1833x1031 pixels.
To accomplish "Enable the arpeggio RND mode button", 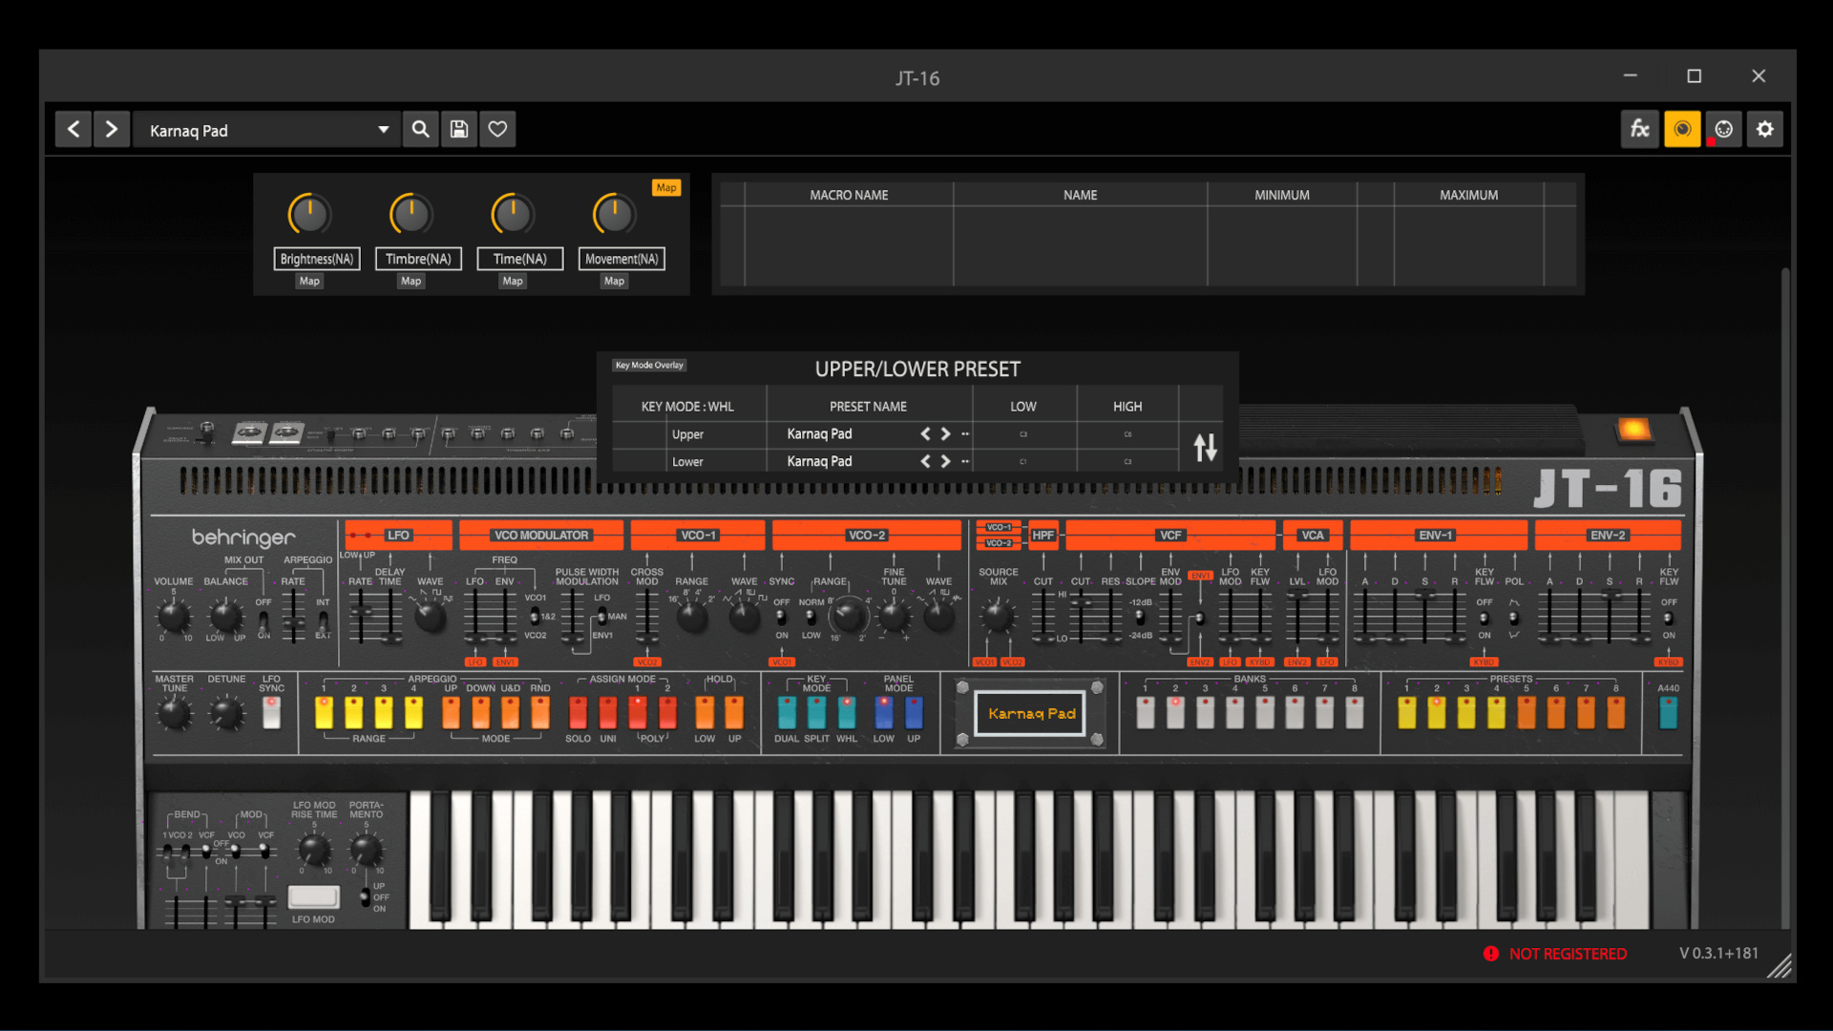I will pyautogui.click(x=540, y=712).
